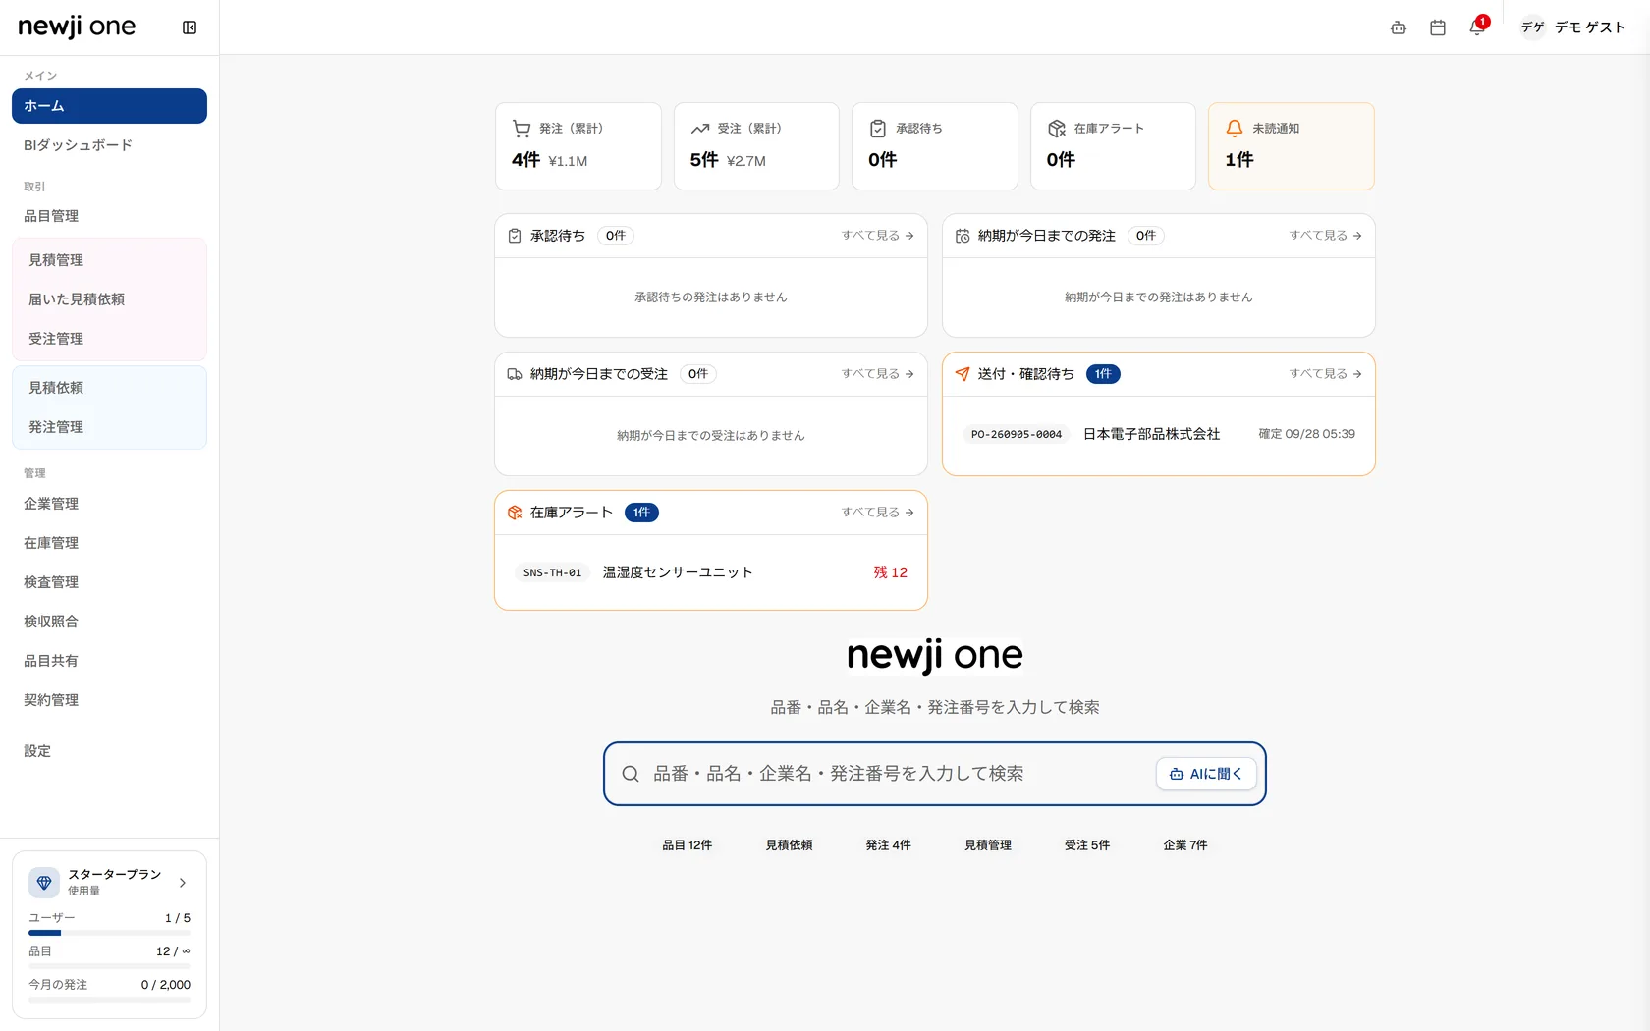Go to 在庫管理 in the sidebar
Image resolution: width=1650 pixels, height=1031 pixels.
click(x=109, y=543)
